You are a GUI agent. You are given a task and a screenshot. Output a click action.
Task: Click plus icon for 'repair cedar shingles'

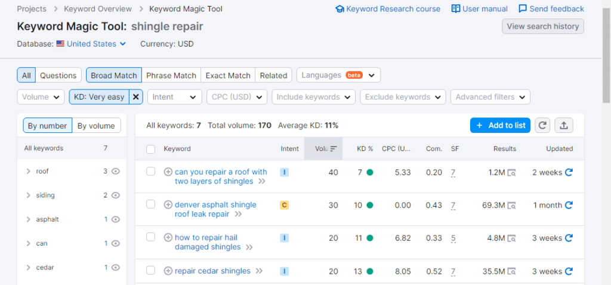[168, 271]
